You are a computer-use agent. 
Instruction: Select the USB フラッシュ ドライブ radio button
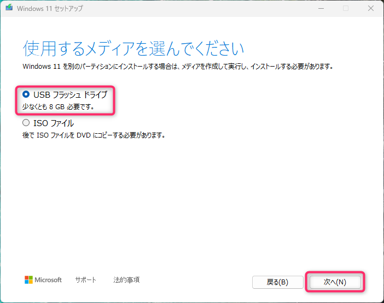point(26,94)
